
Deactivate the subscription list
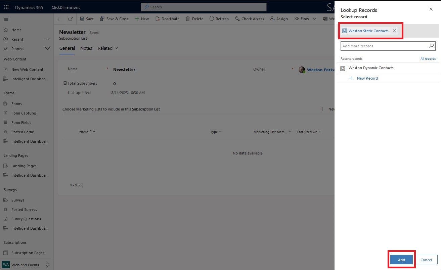pyautogui.click(x=167, y=19)
